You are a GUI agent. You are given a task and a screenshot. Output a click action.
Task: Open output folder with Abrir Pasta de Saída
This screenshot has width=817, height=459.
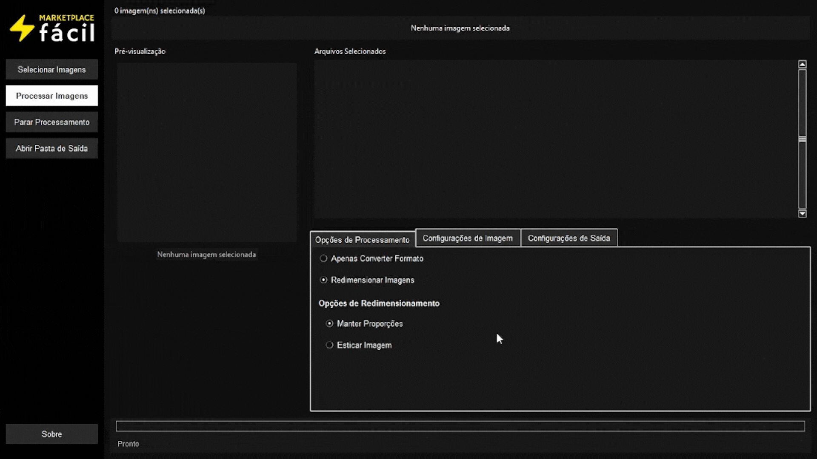[52, 148]
